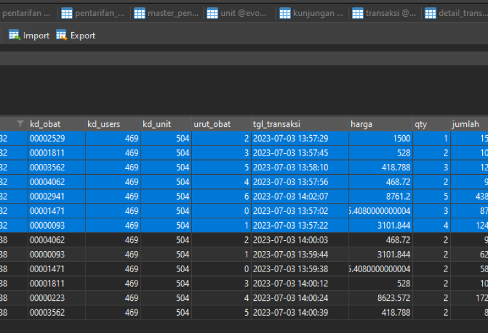
Task: Click the Import table icon
Action: click(x=14, y=35)
